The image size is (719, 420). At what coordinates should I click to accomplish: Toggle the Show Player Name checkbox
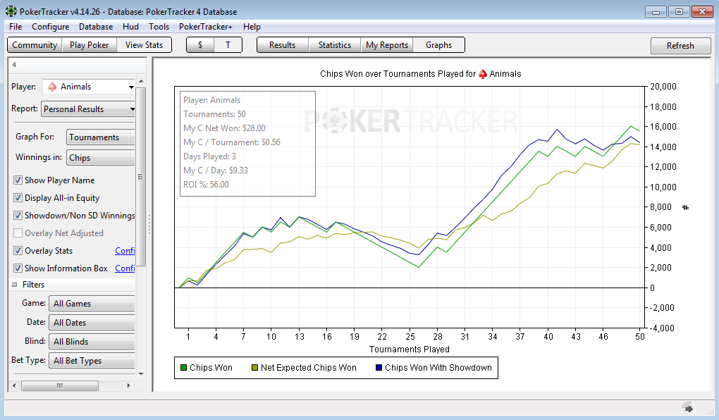18,180
